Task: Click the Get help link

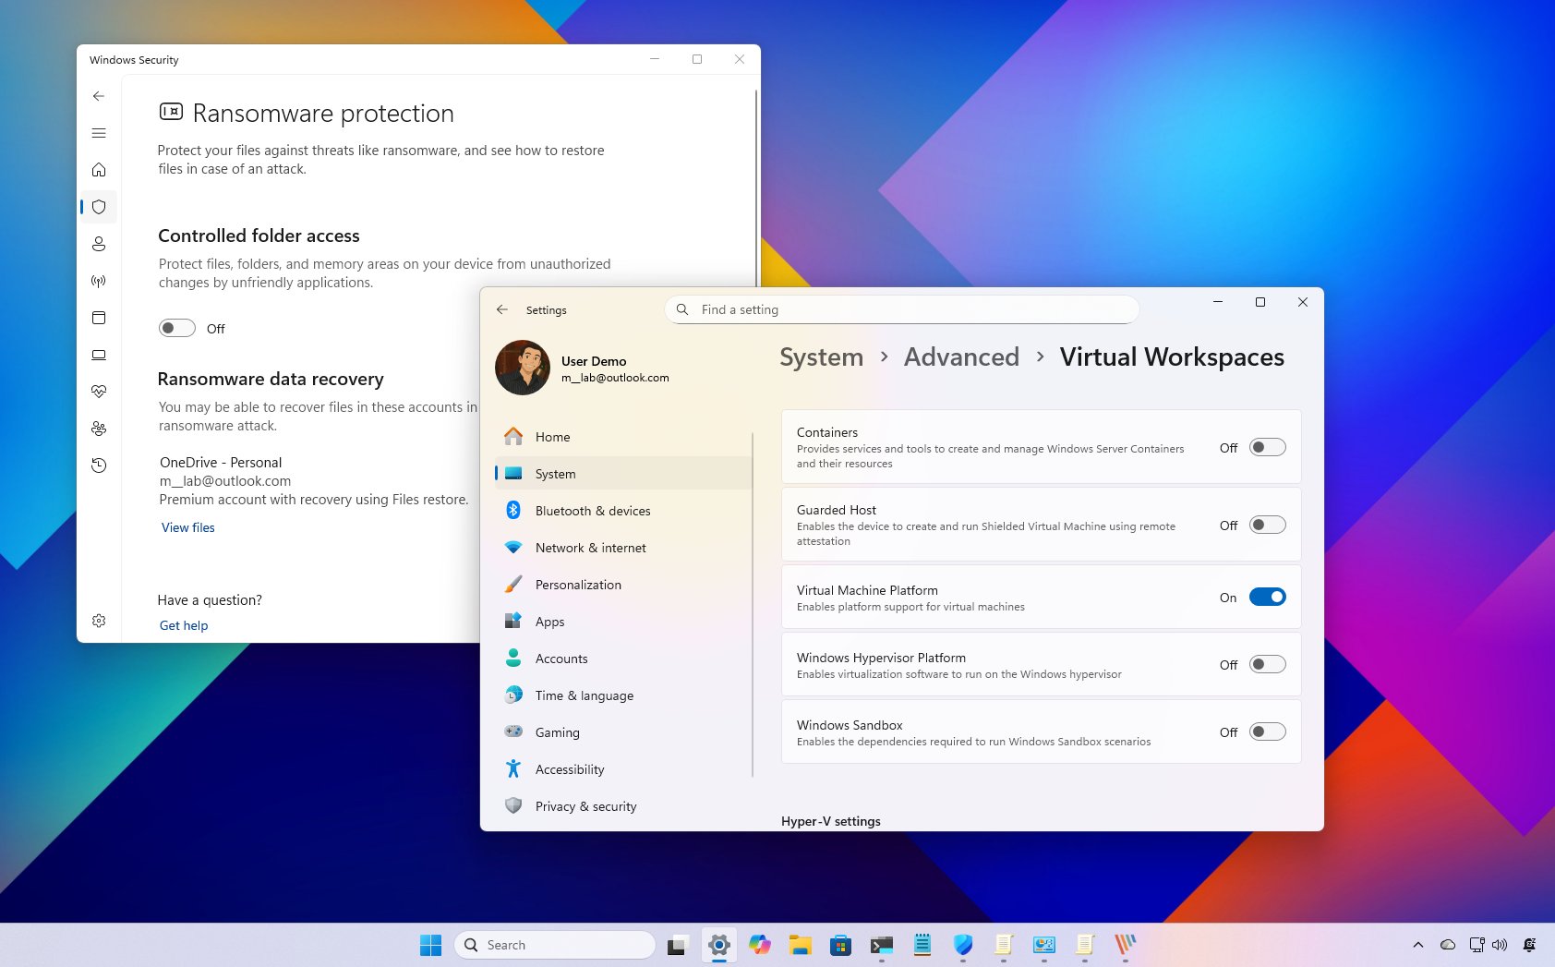Action: tap(183, 625)
